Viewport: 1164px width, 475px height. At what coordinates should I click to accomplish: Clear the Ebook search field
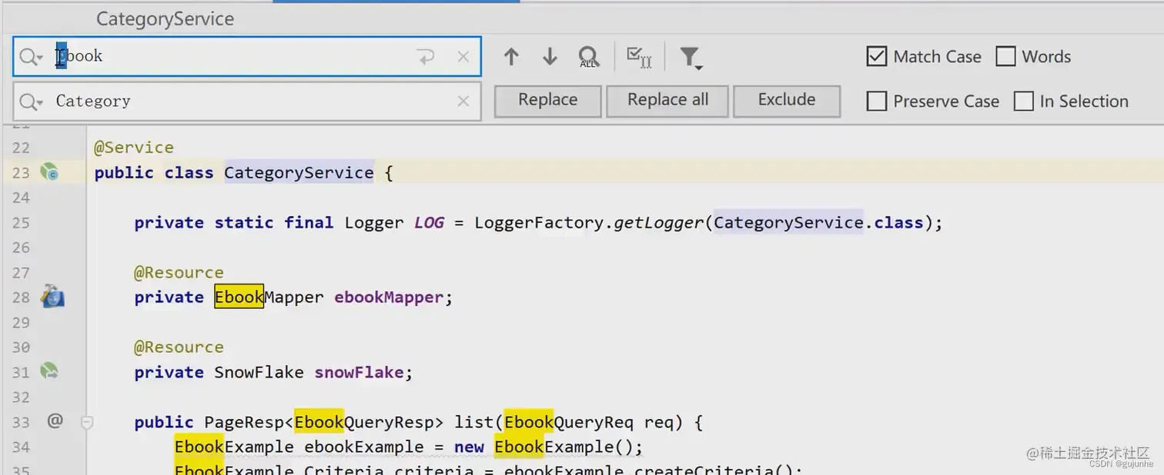point(463,56)
